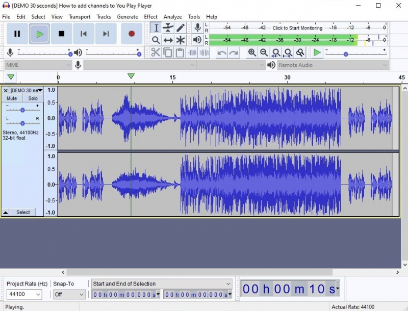Click the Cut scissors icon

click(x=156, y=53)
